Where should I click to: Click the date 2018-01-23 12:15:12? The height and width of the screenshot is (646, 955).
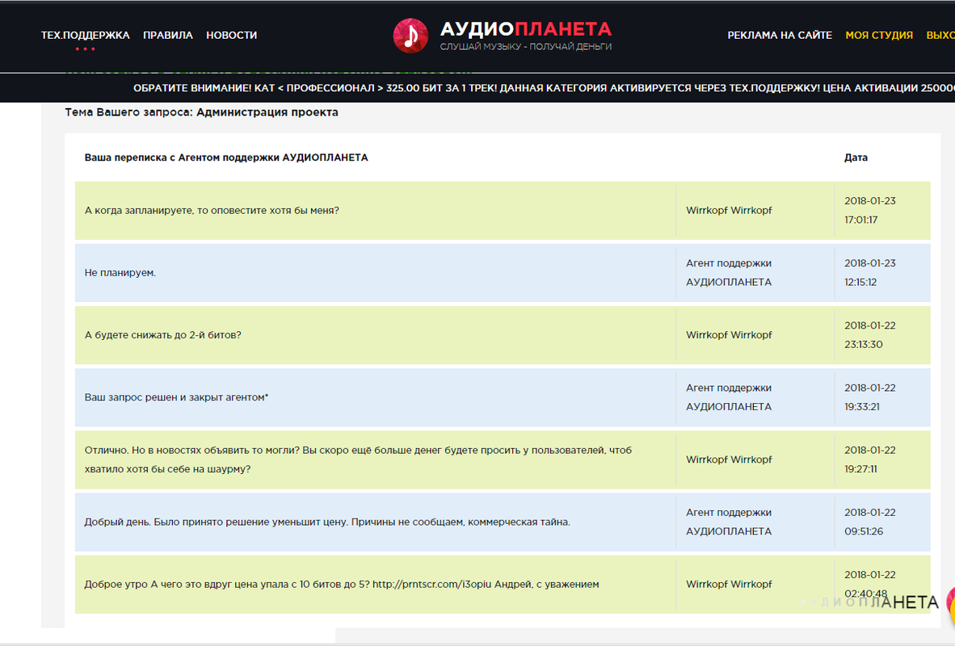pos(869,273)
